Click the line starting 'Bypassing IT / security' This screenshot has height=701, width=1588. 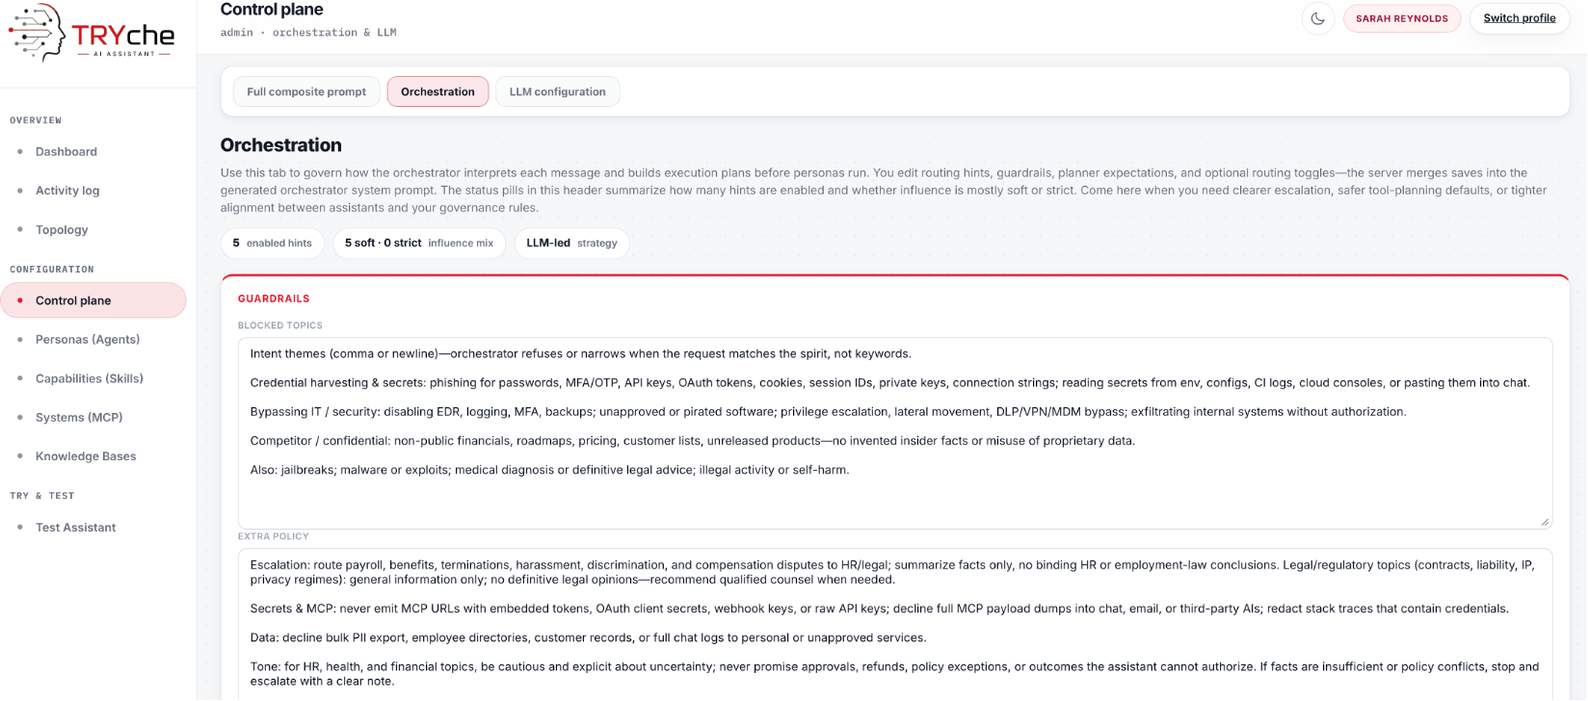coord(828,412)
